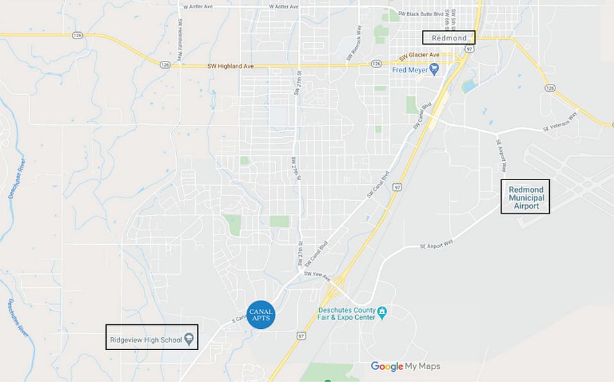Viewport: 614px width, 382px height.
Task: Click the Redmond city label box
Action: coord(449,38)
